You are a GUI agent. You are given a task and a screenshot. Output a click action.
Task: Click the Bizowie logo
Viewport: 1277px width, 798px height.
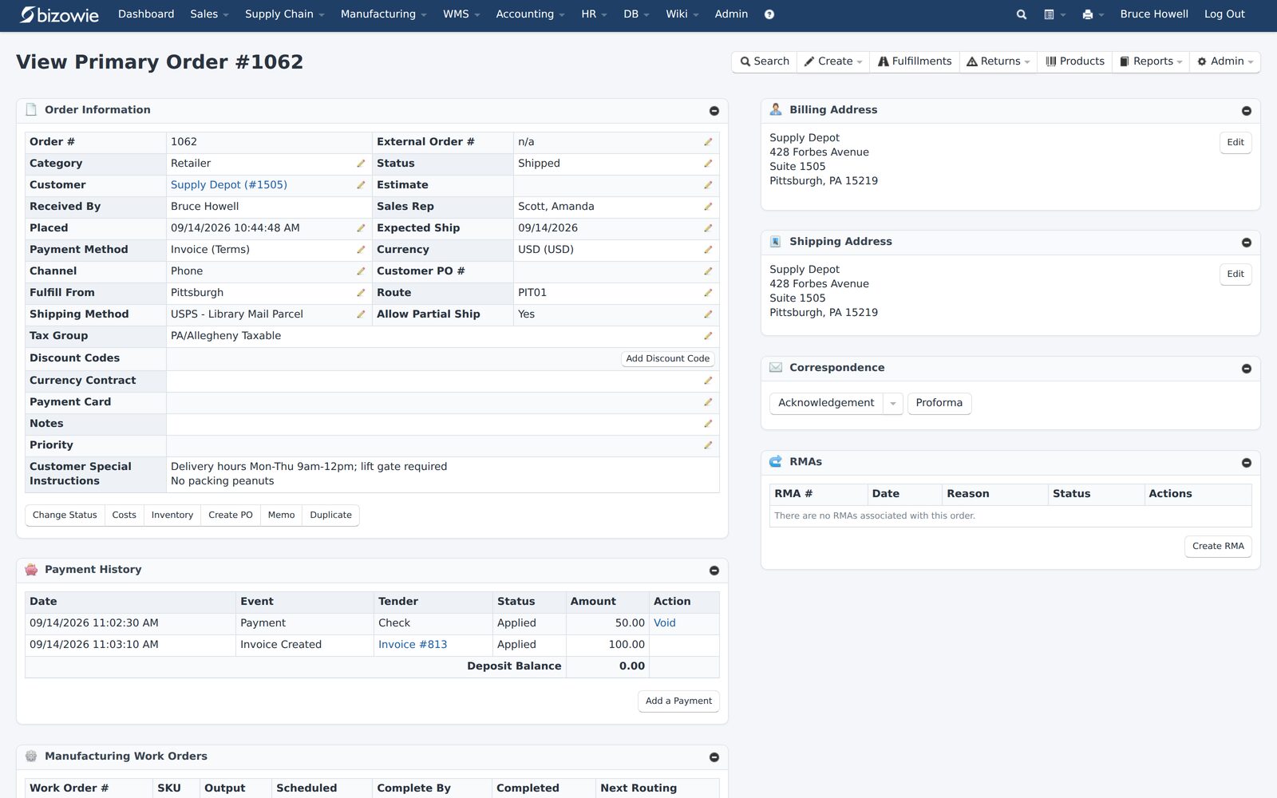59,14
